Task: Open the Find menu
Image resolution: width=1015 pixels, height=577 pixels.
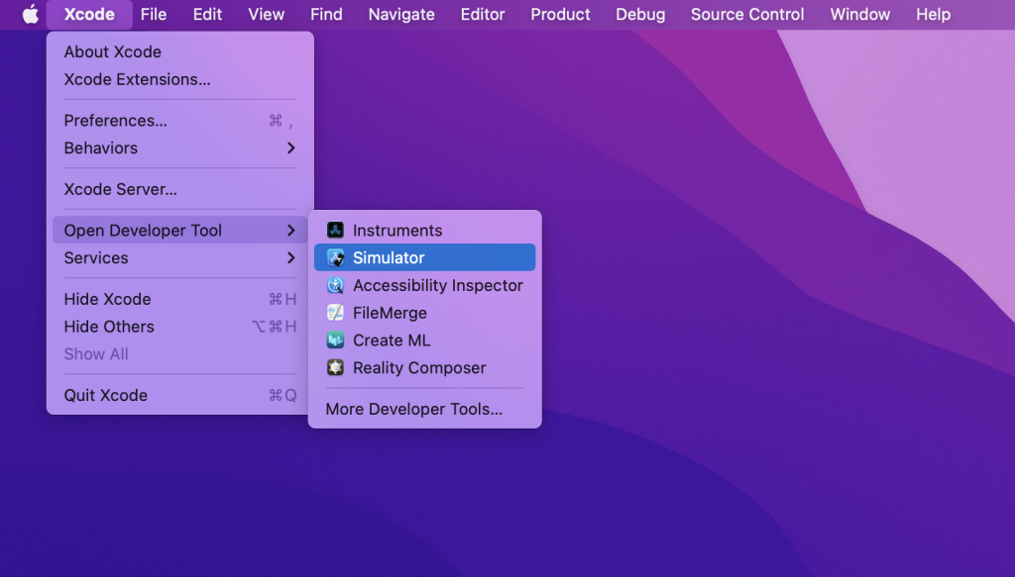Action: tap(326, 14)
